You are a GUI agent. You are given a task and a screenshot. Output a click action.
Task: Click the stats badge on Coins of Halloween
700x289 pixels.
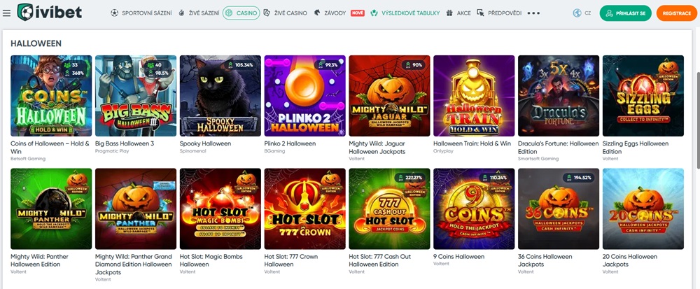pyautogui.click(x=76, y=69)
